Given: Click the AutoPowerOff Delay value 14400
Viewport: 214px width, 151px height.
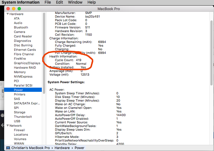Looking at the screenshot, I should coord(121,115).
